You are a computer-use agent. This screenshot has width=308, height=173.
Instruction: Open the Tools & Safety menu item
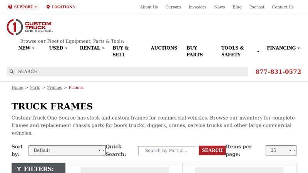click(233, 51)
